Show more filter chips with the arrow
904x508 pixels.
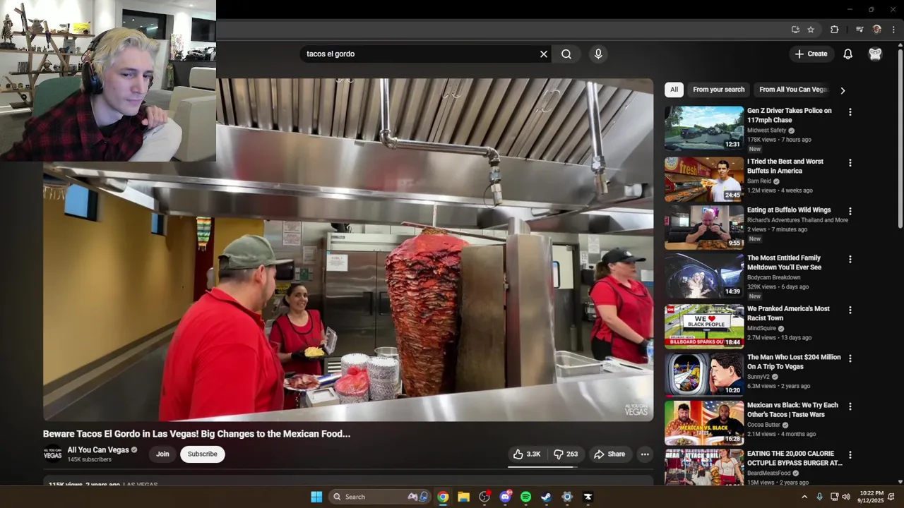tap(843, 90)
